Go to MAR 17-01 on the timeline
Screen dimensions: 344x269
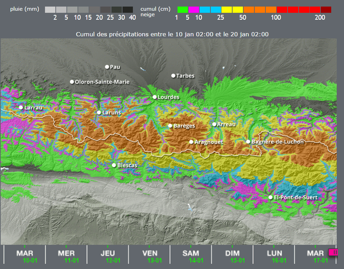click(315, 254)
